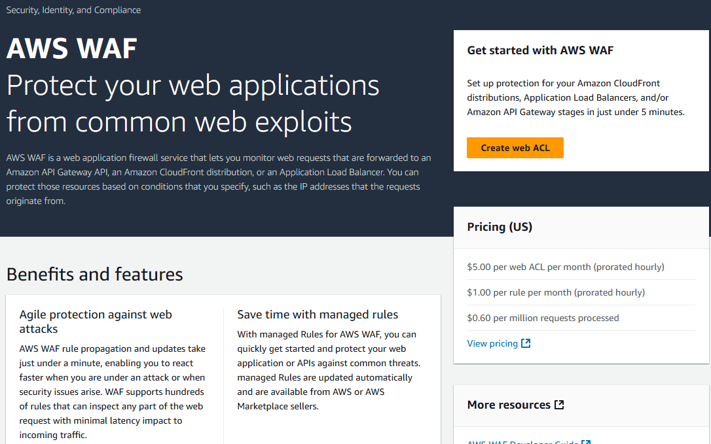The image size is (711, 444).
Task: Click the AWS WAF page title
Action: (x=72, y=49)
